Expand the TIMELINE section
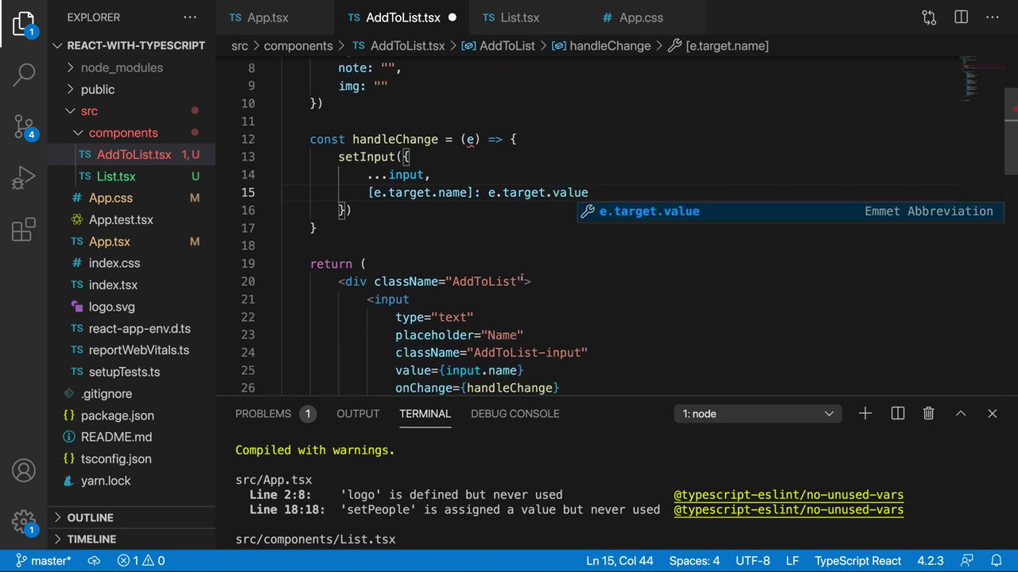1018x572 pixels. pyautogui.click(x=131, y=539)
